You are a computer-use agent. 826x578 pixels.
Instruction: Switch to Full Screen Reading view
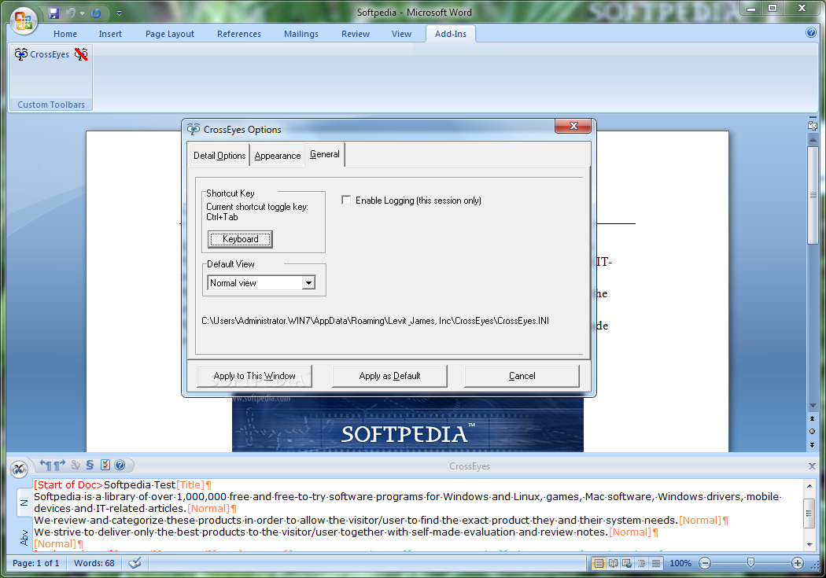coord(613,563)
